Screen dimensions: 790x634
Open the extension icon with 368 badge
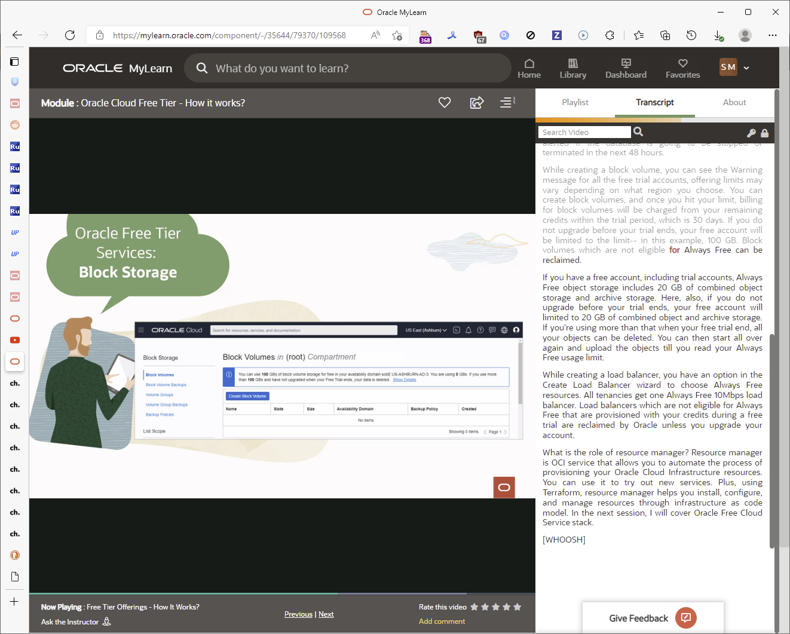click(x=425, y=36)
